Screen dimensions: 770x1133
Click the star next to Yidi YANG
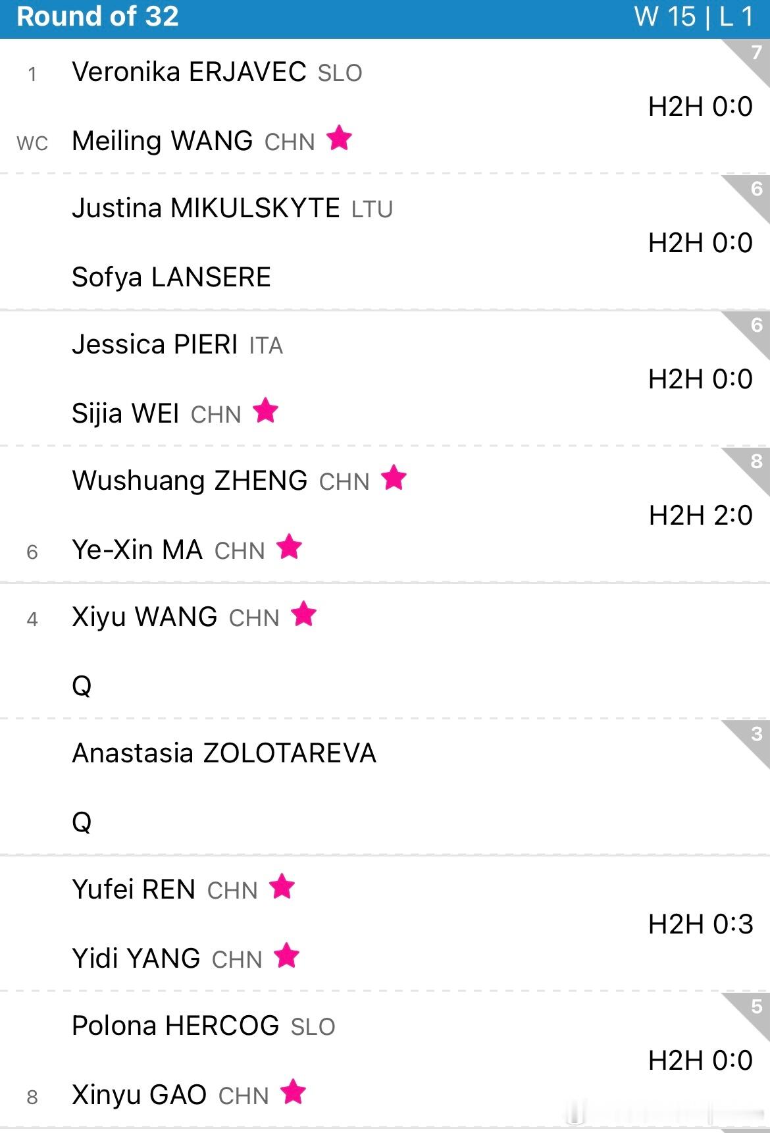(286, 956)
